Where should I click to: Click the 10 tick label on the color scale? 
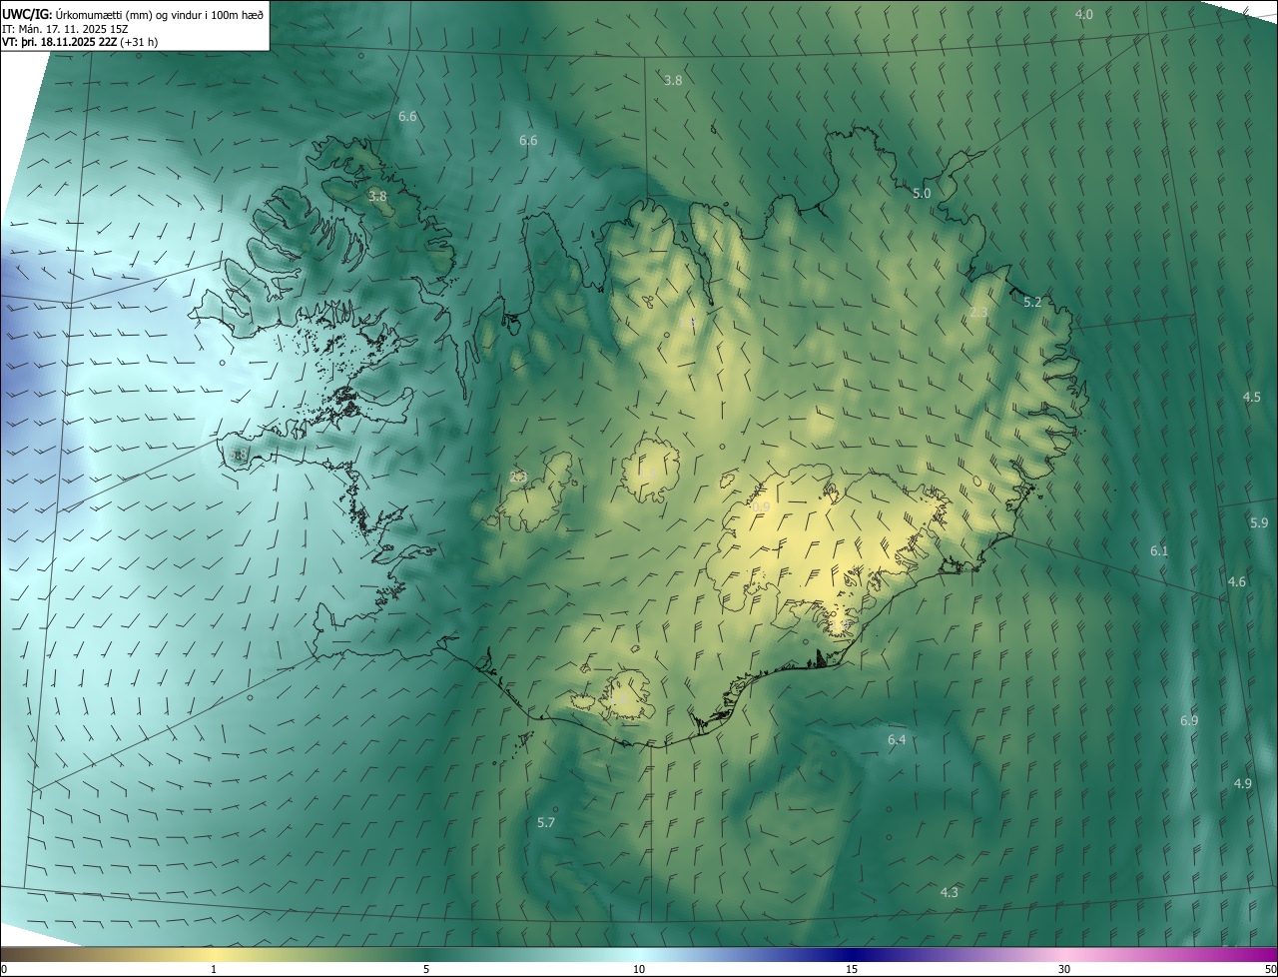tap(639, 969)
